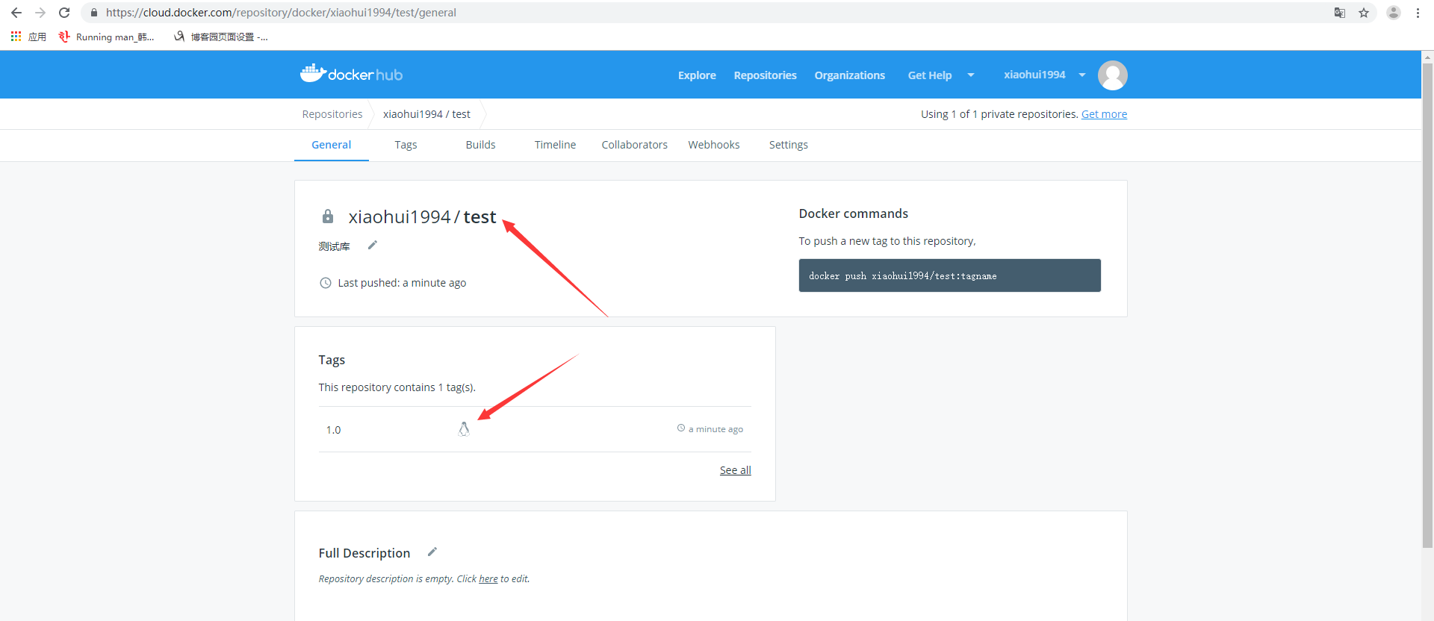Click Get Help in the header
1434x621 pixels.
(930, 75)
